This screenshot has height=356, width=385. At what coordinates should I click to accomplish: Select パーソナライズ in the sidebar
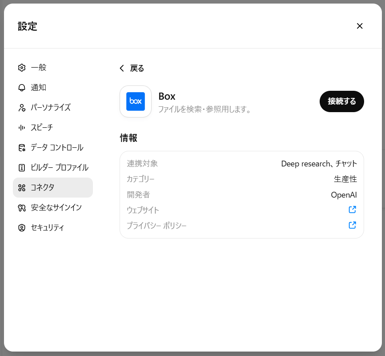point(50,108)
